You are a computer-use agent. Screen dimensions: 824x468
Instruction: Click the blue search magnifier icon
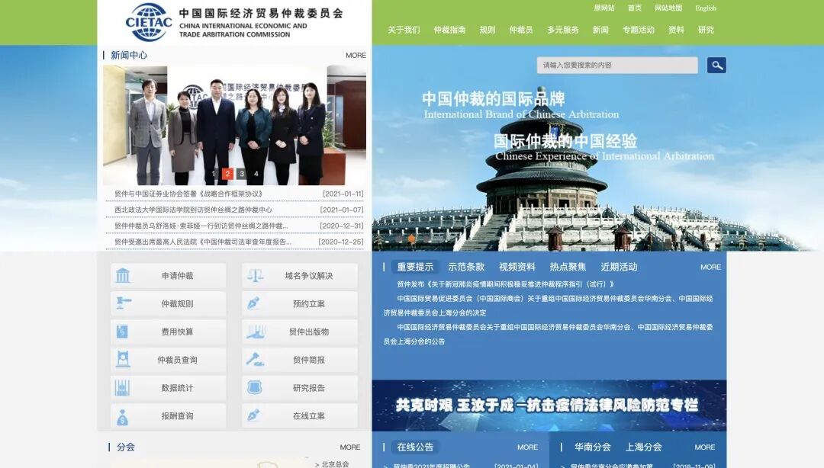716,65
